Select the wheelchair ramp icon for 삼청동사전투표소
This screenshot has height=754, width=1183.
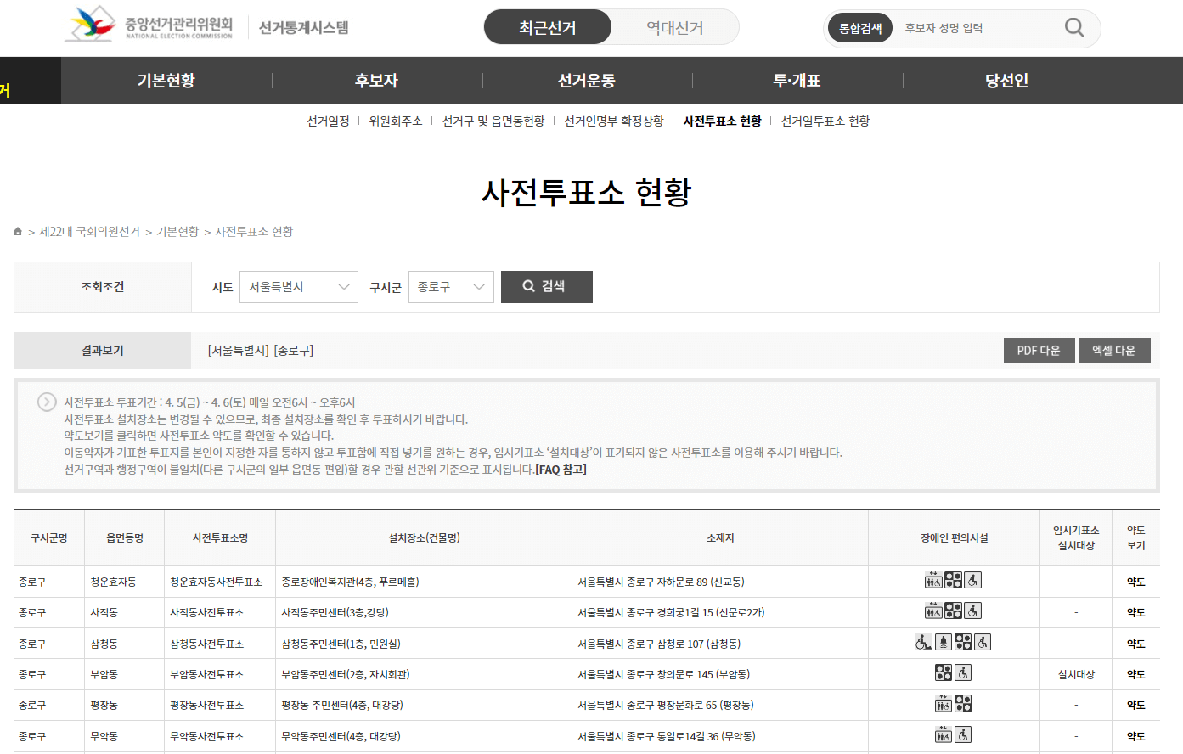[x=922, y=642]
